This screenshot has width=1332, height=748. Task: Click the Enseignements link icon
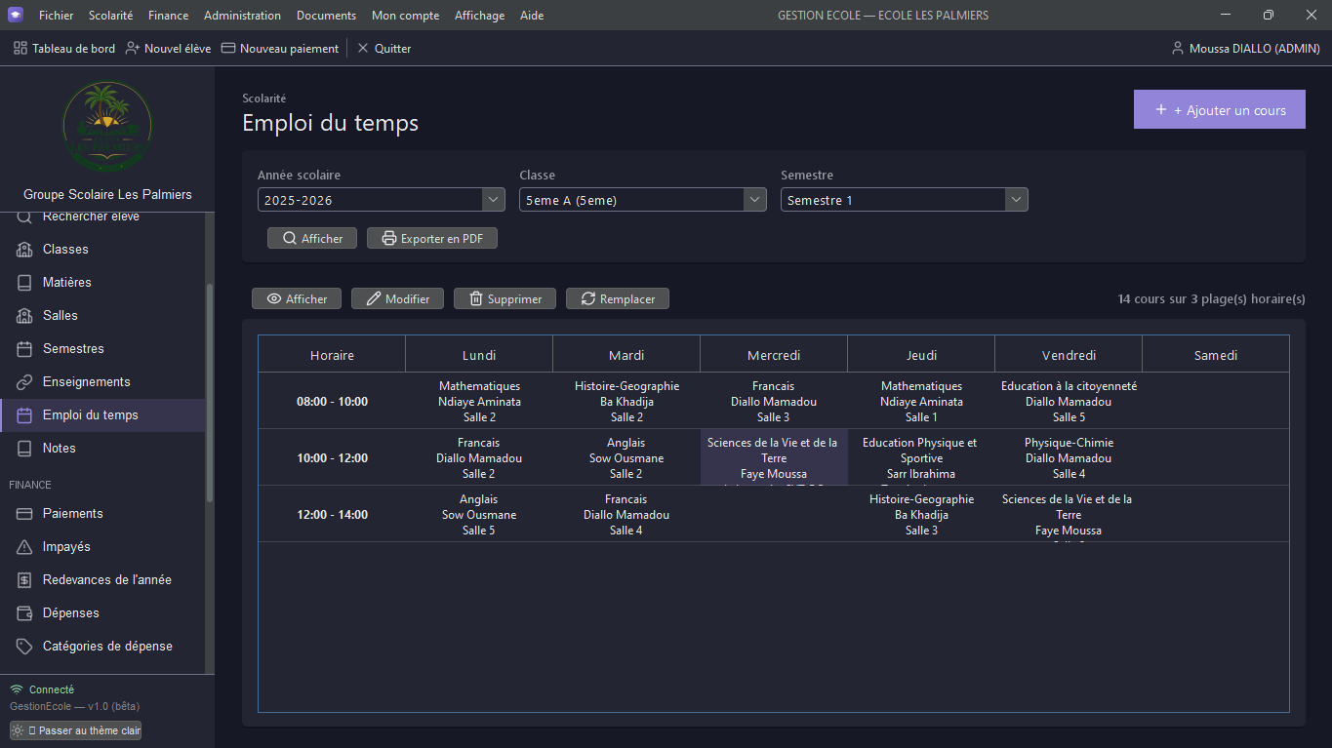coord(24,382)
